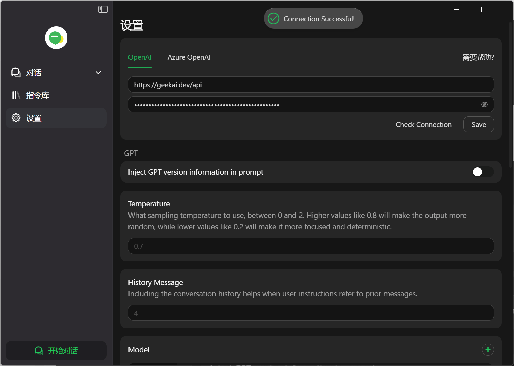Click Check Connection

[424, 124]
